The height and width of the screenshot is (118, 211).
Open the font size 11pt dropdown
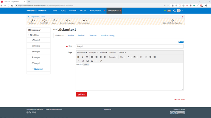[x=122, y=57]
